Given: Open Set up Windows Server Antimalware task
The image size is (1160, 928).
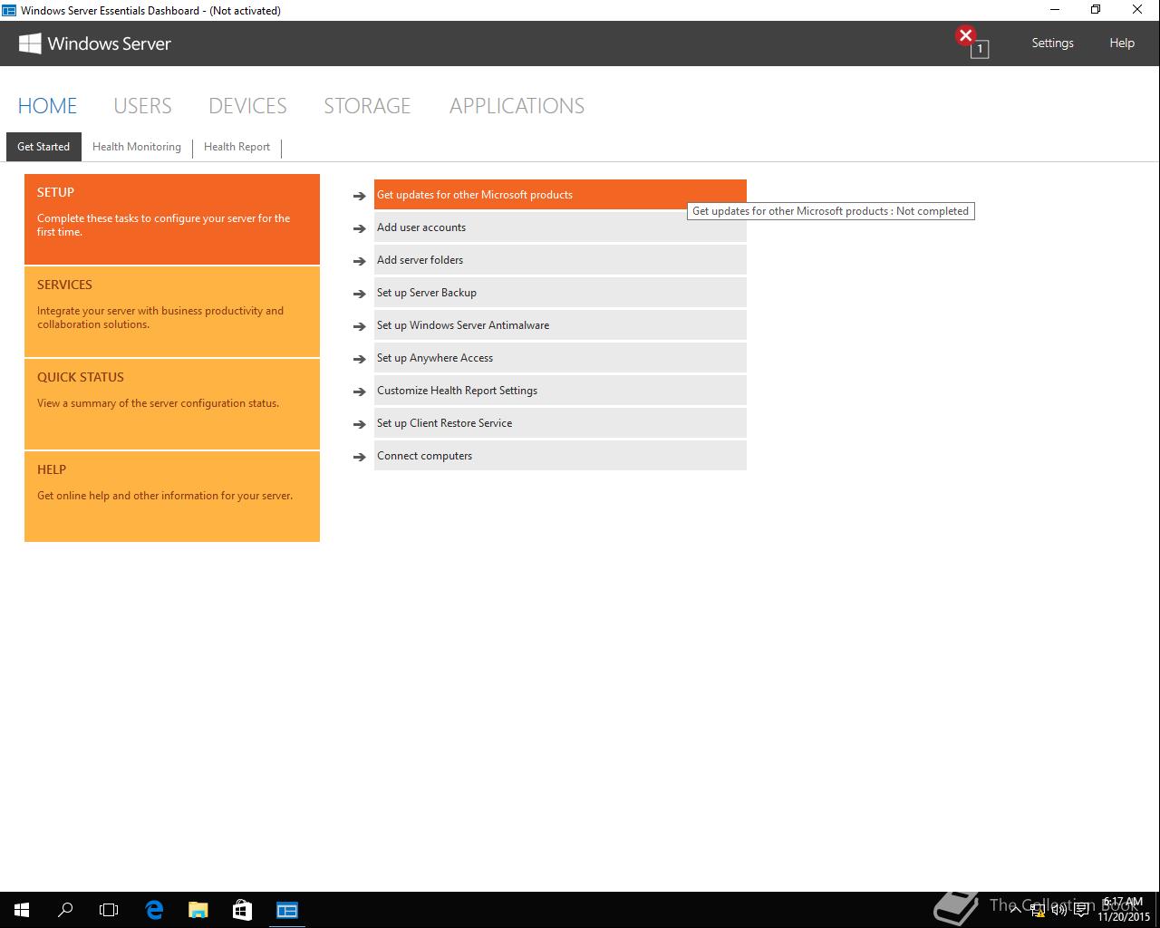Looking at the screenshot, I should (x=560, y=325).
